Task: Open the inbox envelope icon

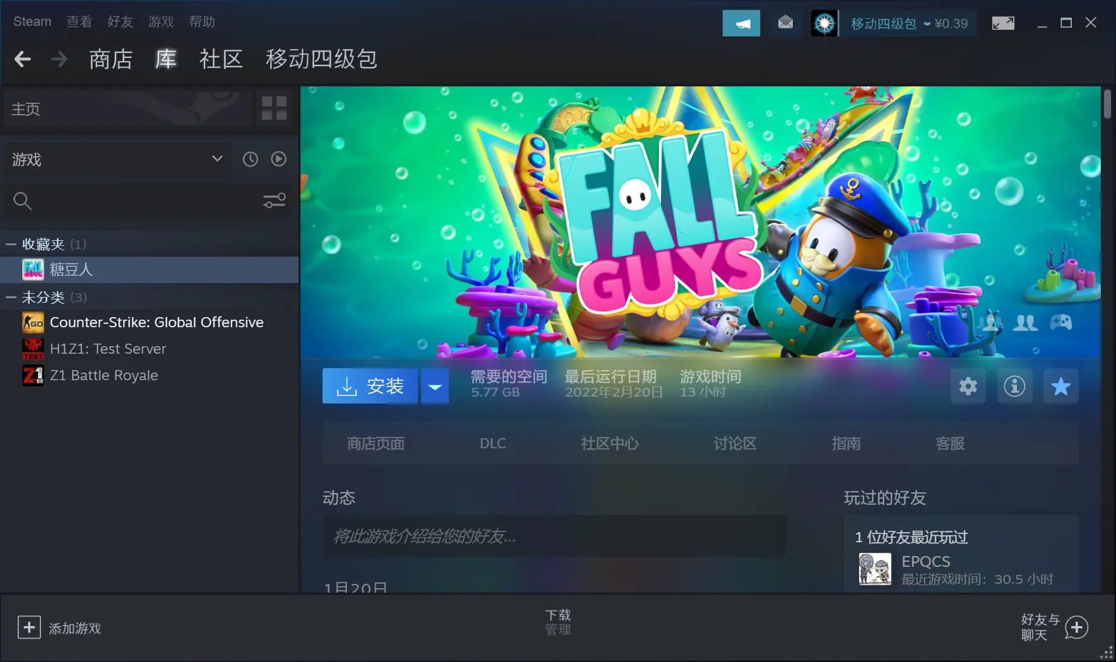Action: (x=785, y=23)
